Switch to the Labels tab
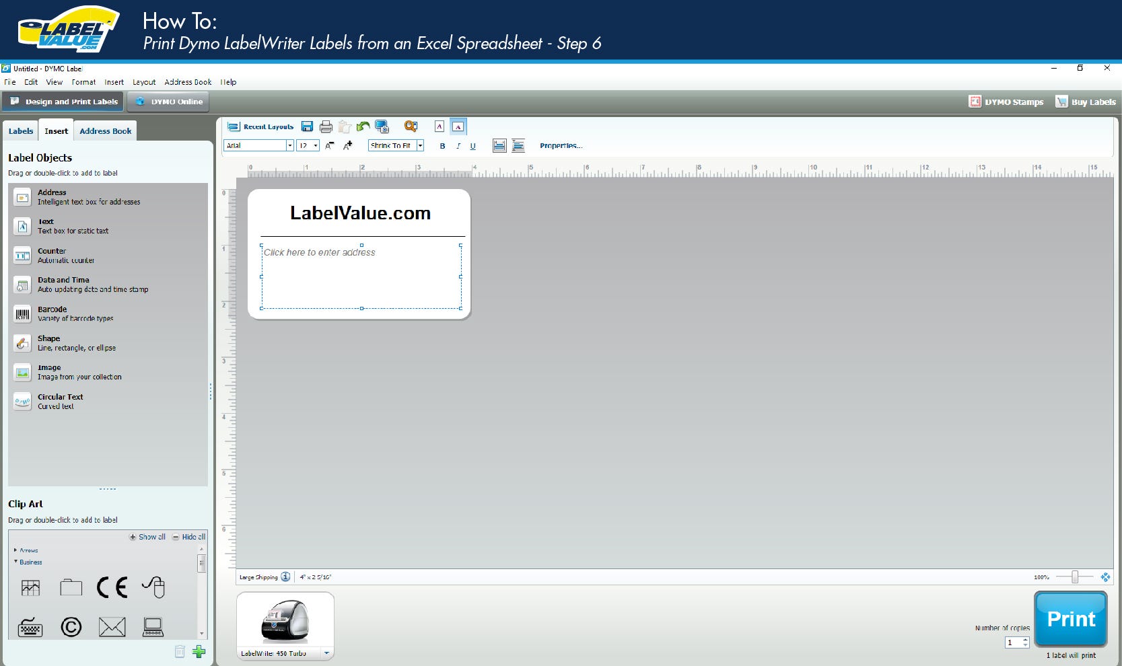Image resolution: width=1122 pixels, height=666 pixels. coord(21,131)
